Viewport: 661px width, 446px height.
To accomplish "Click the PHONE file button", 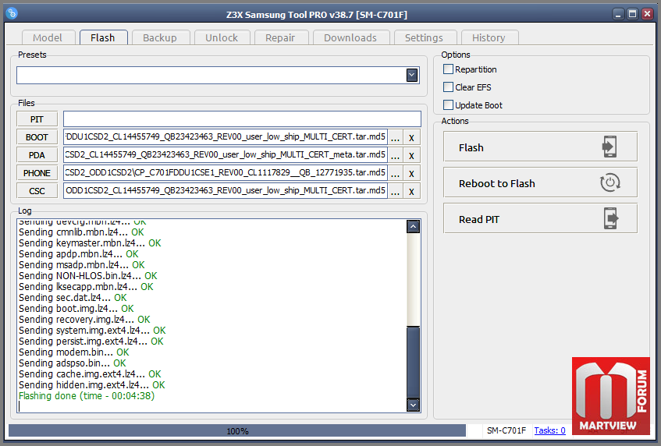I will tap(37, 173).
